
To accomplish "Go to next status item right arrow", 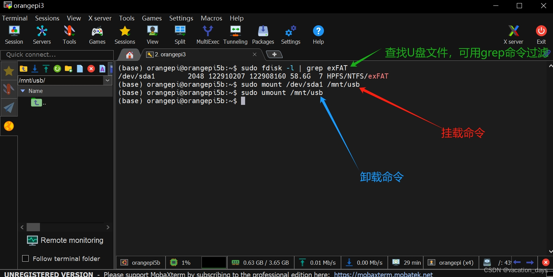I will coord(530,262).
